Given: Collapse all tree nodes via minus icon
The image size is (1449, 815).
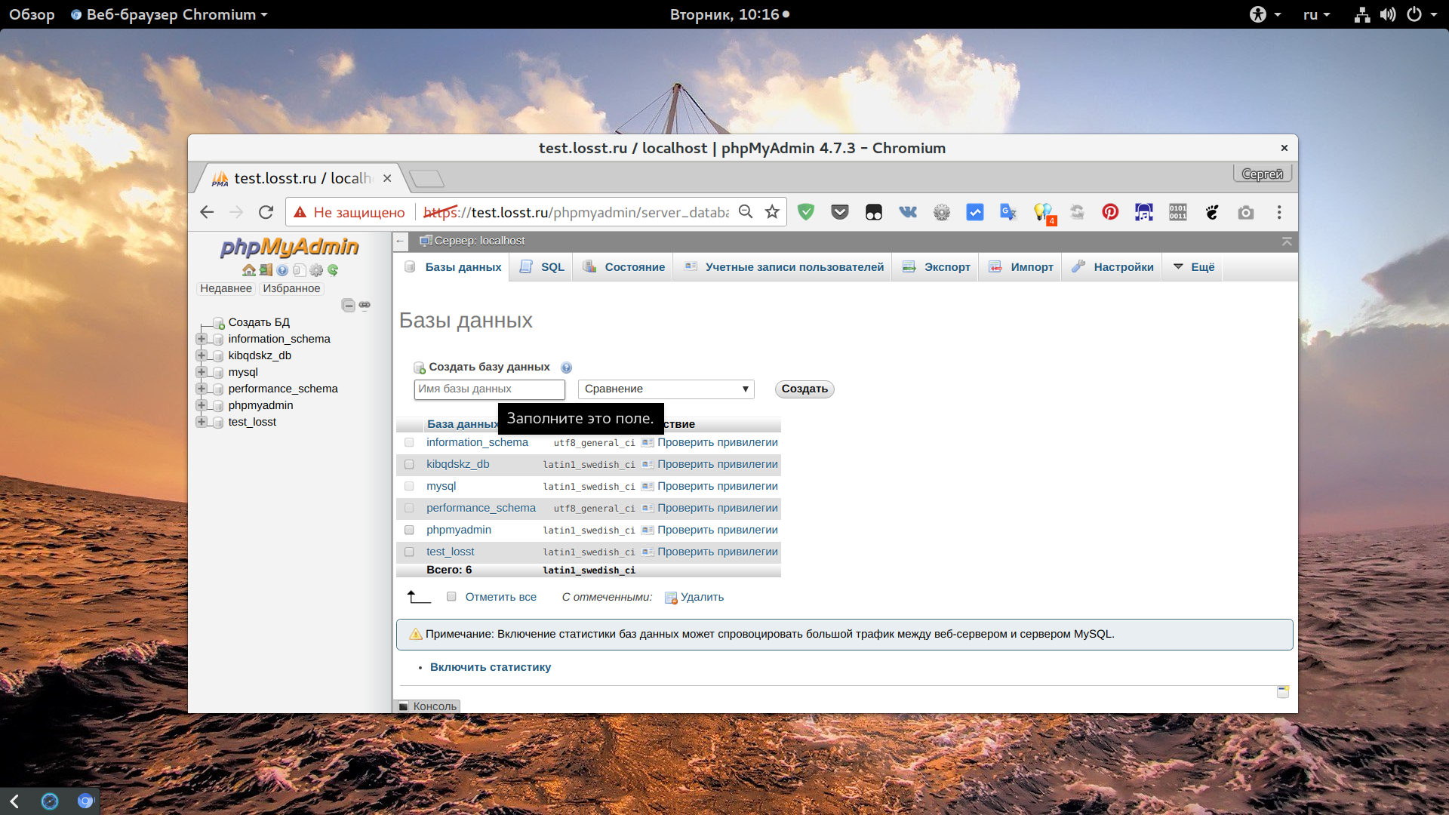Looking at the screenshot, I should [x=348, y=305].
